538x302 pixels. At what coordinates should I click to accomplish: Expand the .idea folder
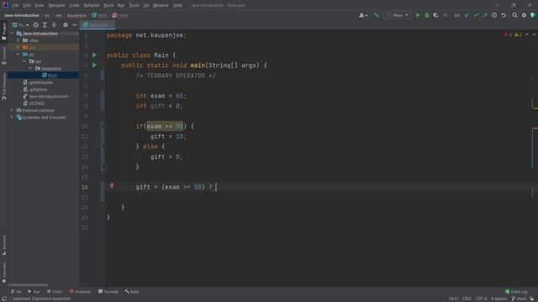click(x=18, y=40)
